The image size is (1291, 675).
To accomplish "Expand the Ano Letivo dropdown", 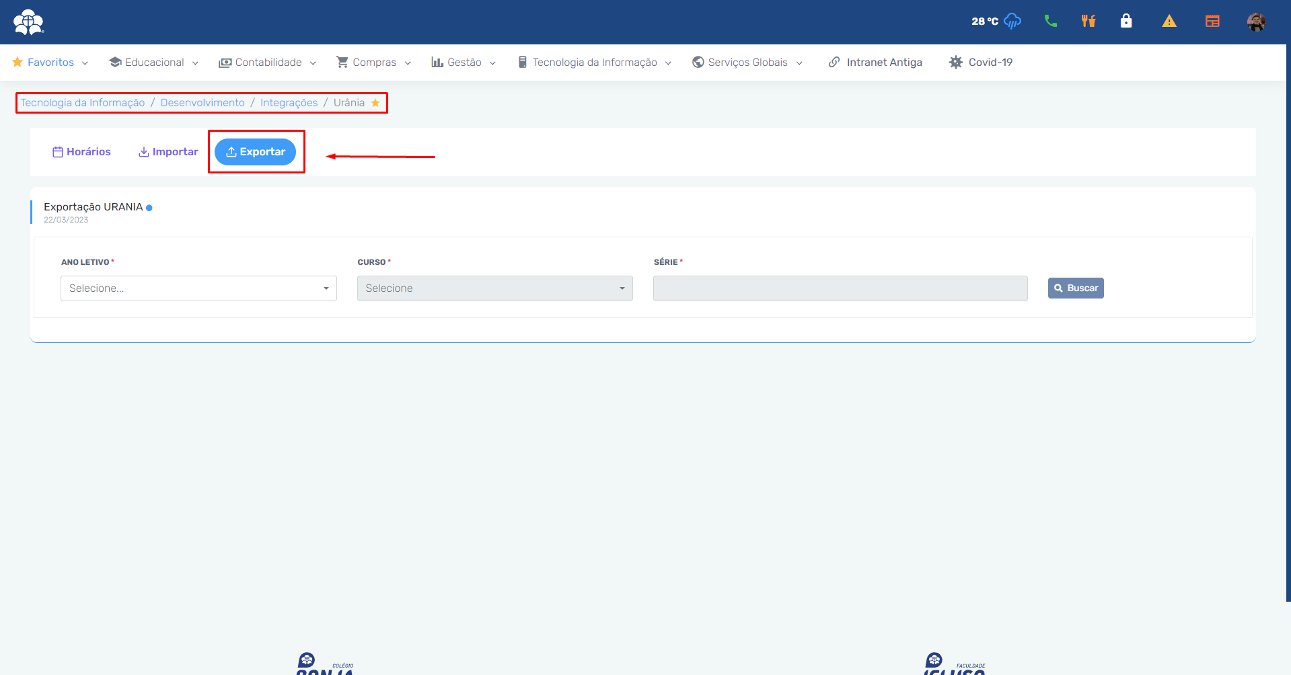I will 198,288.
